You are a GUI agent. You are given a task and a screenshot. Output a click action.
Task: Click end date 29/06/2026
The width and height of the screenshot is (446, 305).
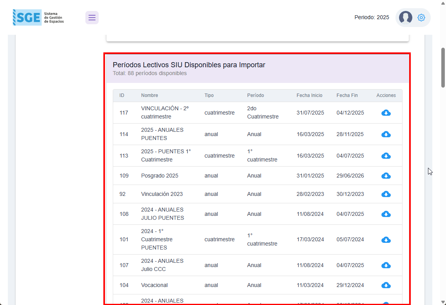pos(350,176)
